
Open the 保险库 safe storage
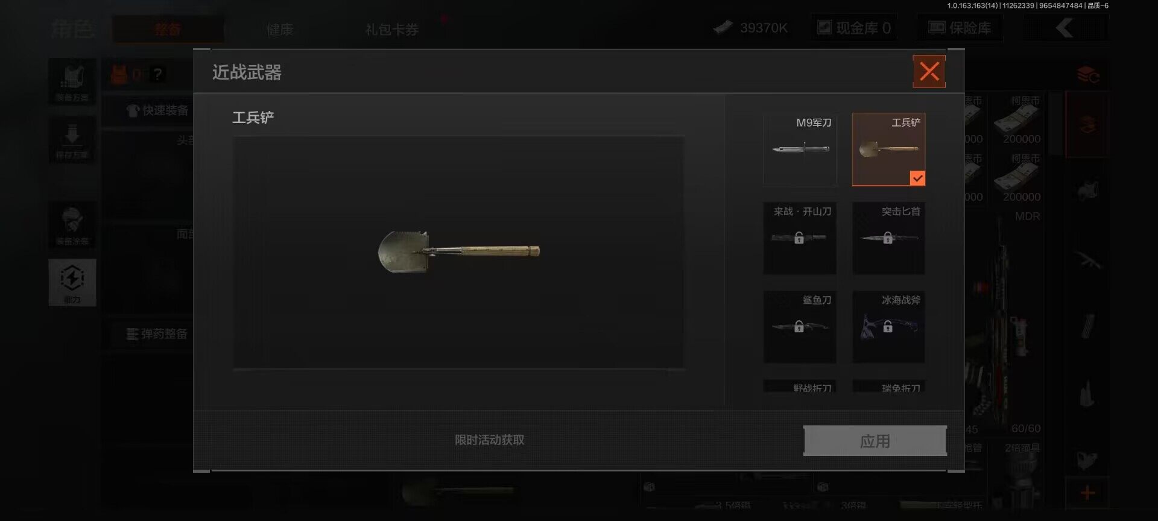pyautogui.click(x=960, y=28)
